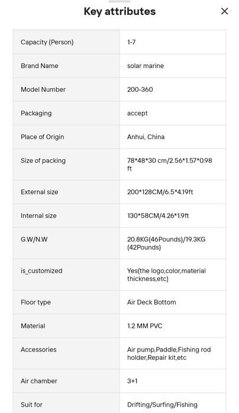This screenshot has height=413, width=239.
Task: Select the is_customized label cell
Action: pyautogui.click(x=66, y=275)
